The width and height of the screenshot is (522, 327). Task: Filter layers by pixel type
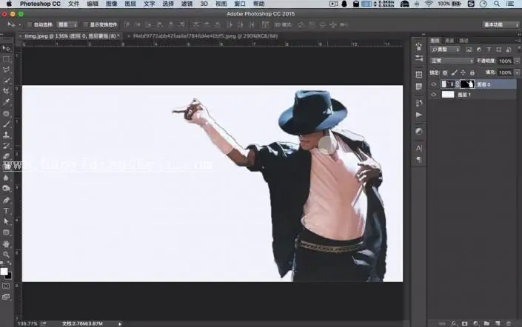click(469, 50)
